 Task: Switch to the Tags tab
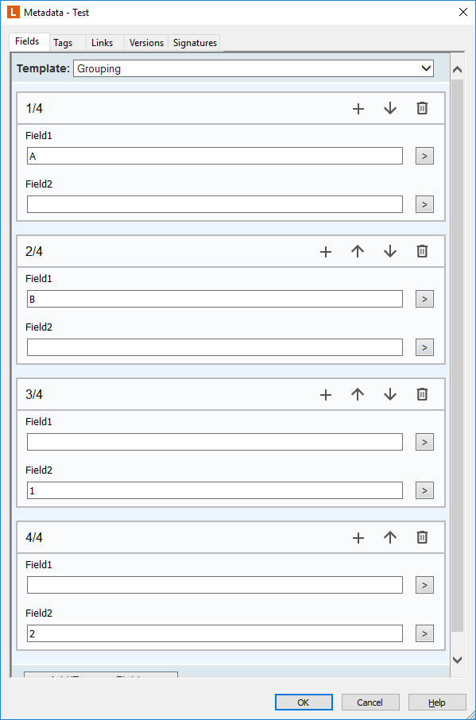[x=63, y=43]
